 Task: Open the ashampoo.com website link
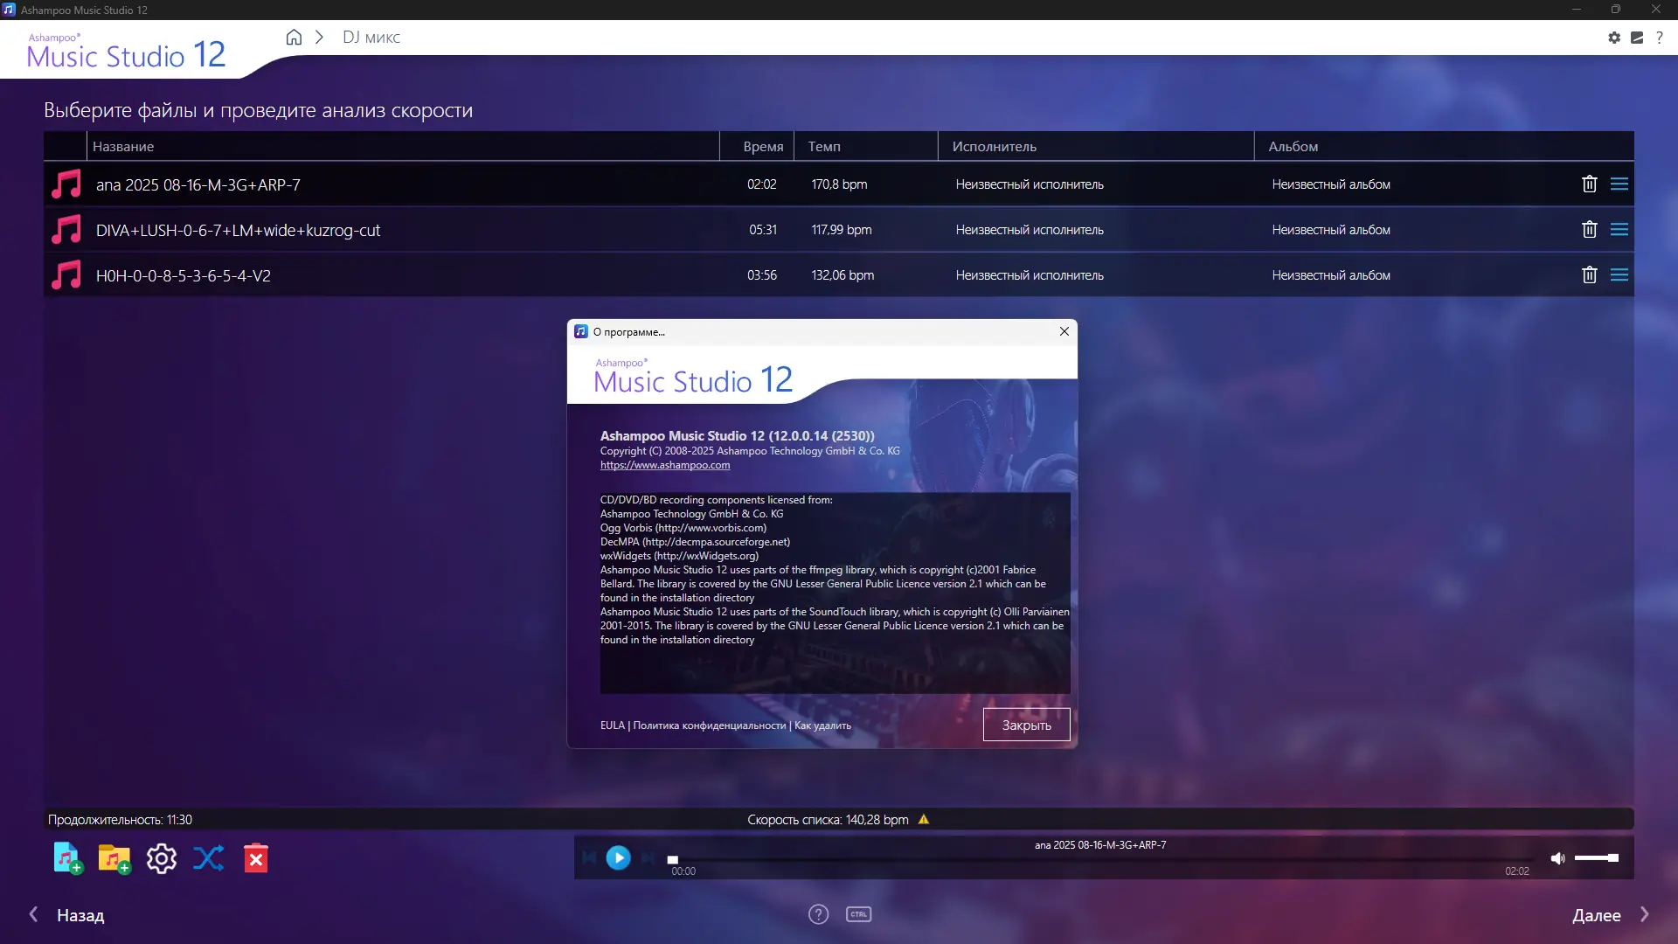664,465
